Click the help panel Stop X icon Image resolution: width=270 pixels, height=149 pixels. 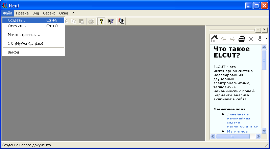[x=251, y=39]
